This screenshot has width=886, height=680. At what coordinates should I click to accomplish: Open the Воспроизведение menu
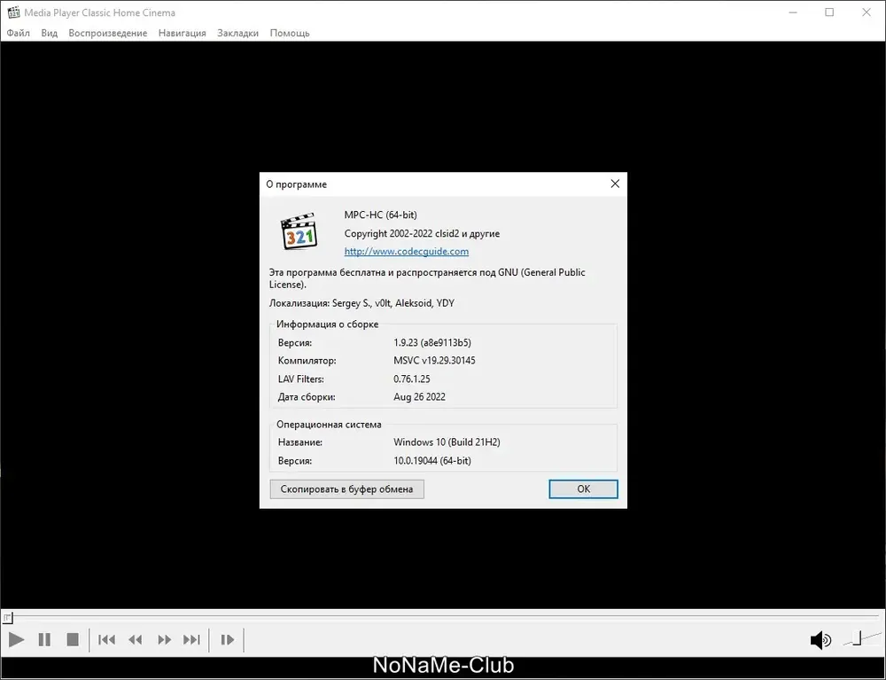click(x=108, y=33)
